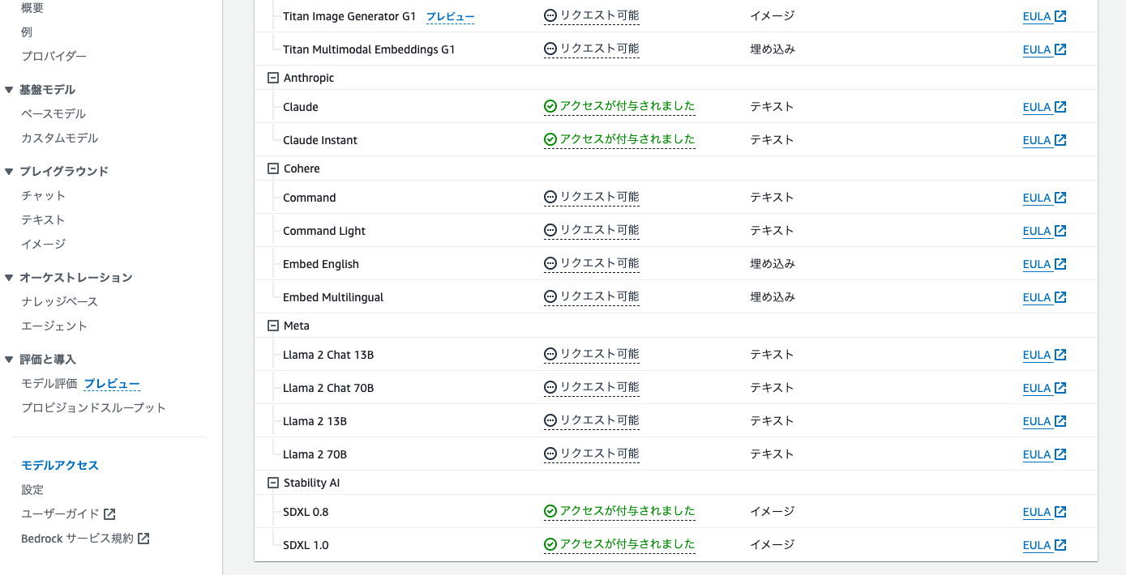Viewport: 1126px width, 575px height.
Task: Click the request status icon for Command Light
Action: click(550, 231)
